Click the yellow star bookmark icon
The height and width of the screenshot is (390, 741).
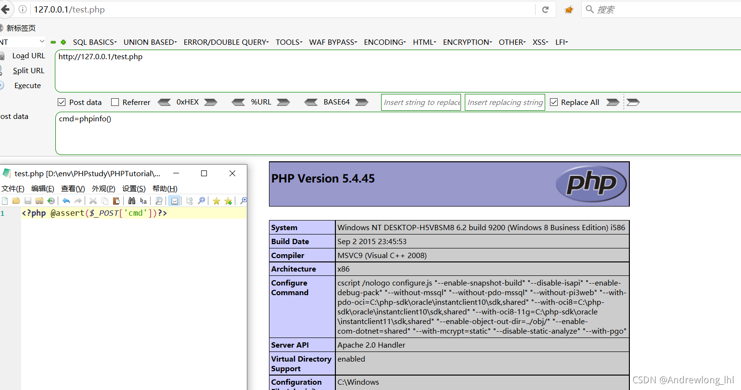pyautogui.click(x=217, y=201)
